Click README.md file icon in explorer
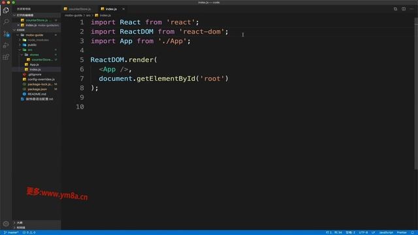This screenshot has height=235, width=418. tap(24, 94)
